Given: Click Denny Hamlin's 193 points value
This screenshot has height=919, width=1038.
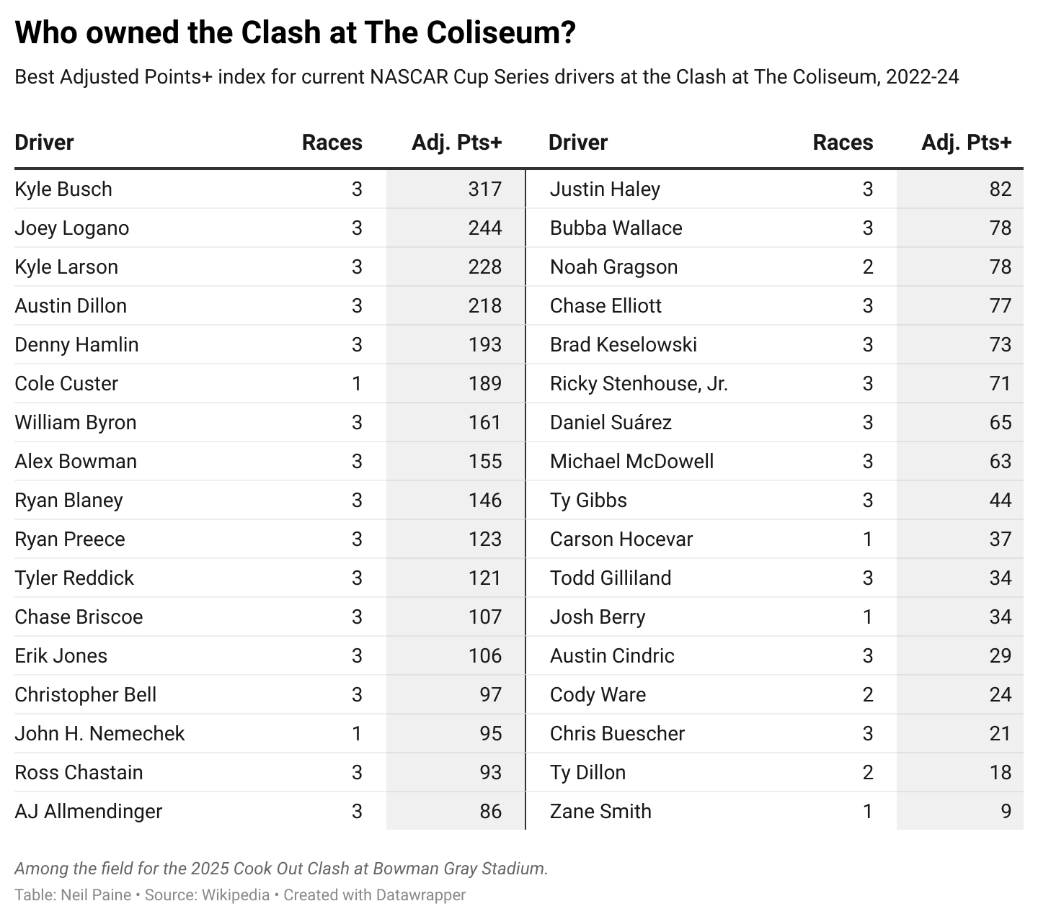Looking at the screenshot, I should coord(484,345).
